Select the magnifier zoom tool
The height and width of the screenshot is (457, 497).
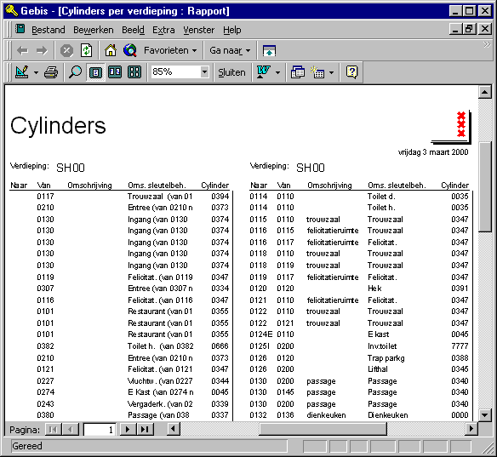click(x=75, y=72)
